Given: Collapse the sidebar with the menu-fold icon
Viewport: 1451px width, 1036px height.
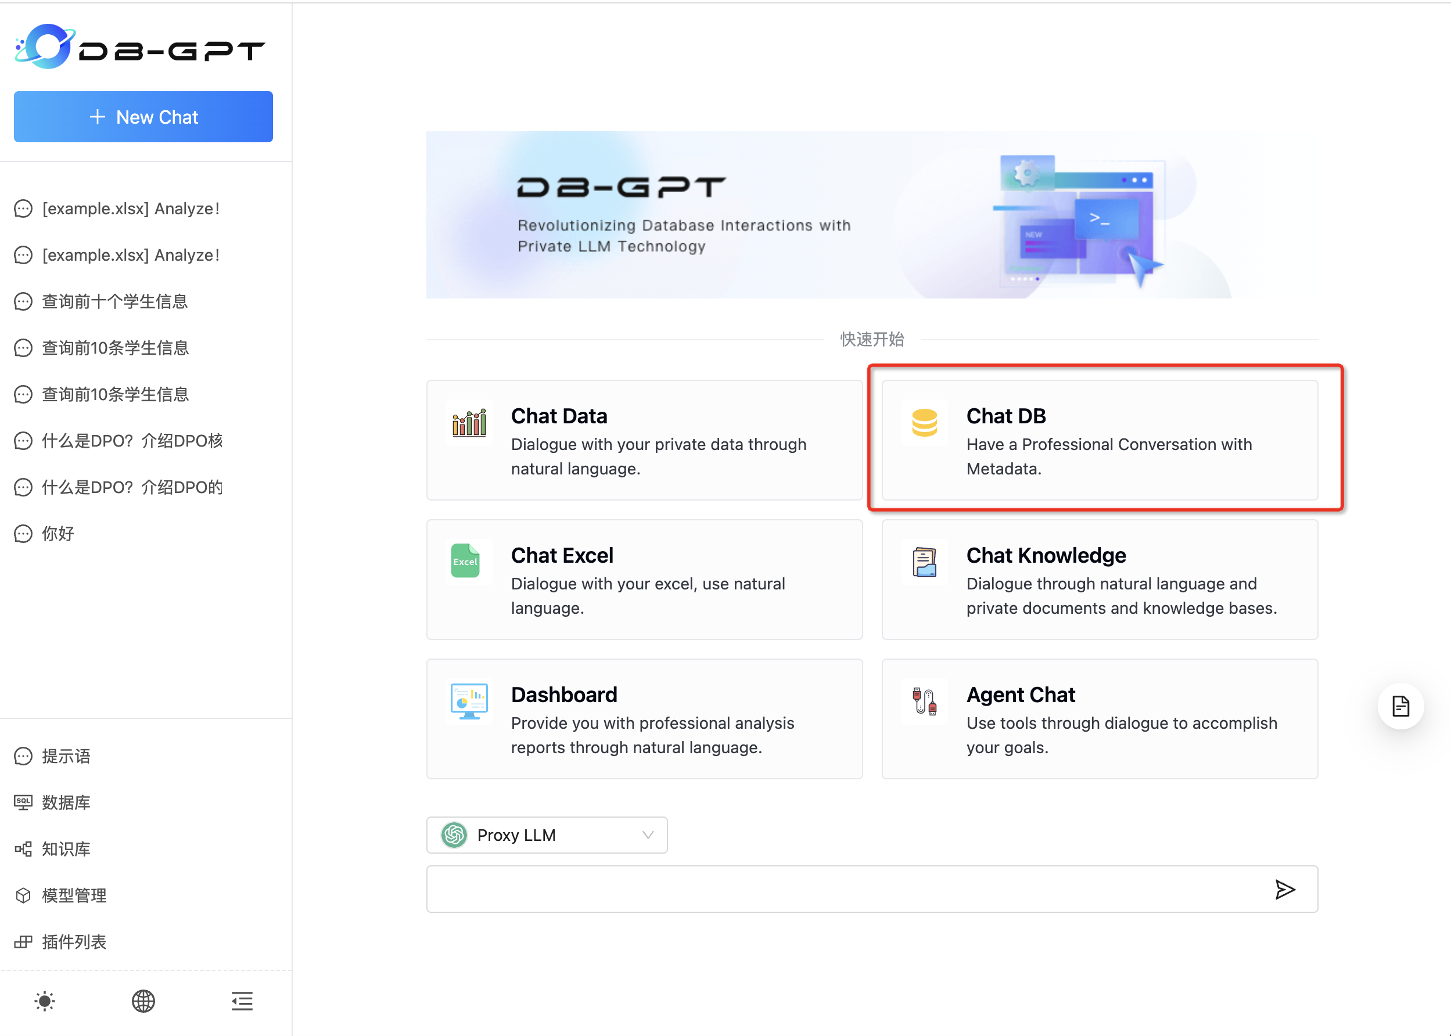Looking at the screenshot, I should [242, 1001].
